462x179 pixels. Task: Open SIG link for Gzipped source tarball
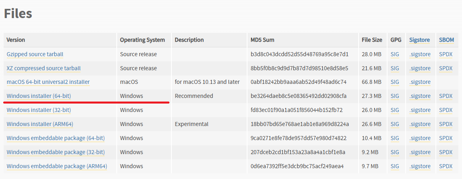(395, 54)
